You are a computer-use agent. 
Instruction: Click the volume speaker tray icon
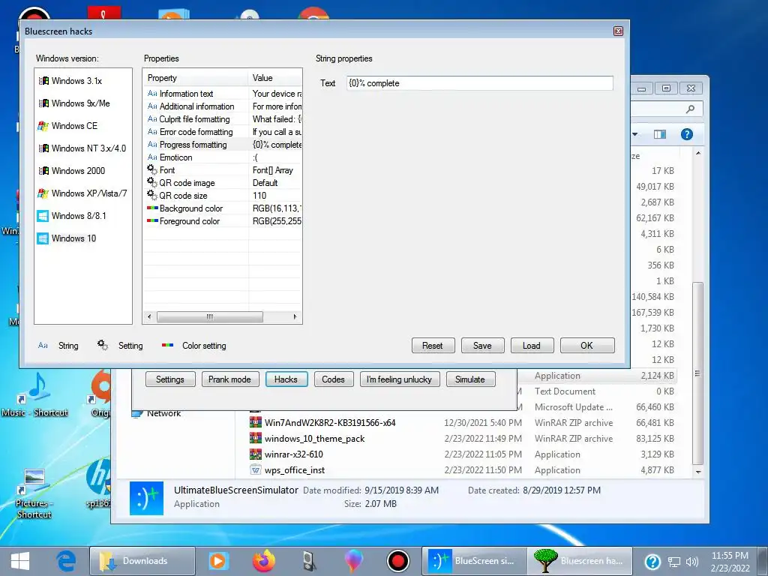coord(692,562)
